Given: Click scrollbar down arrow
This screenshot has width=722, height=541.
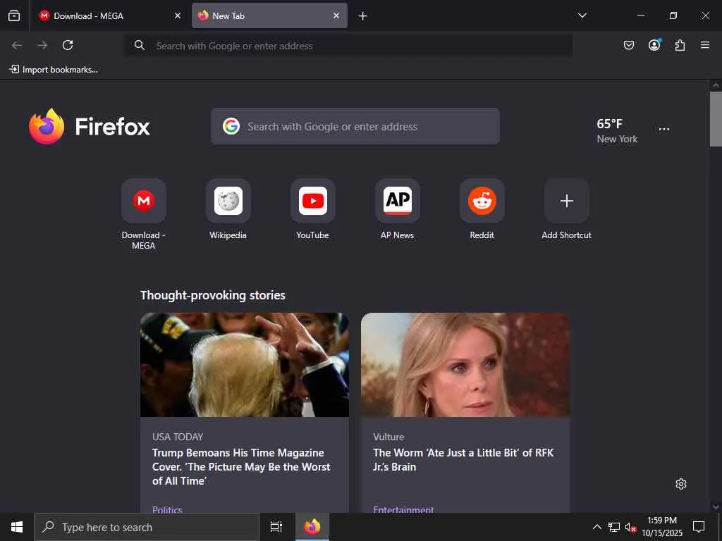Looking at the screenshot, I should 716,507.
